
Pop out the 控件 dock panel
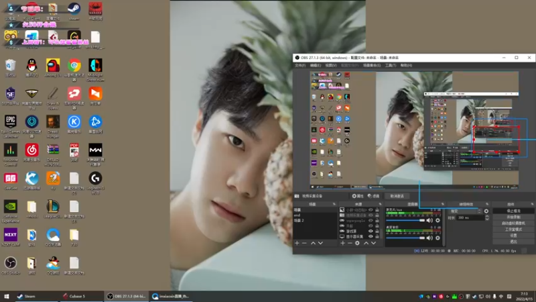[532, 204]
